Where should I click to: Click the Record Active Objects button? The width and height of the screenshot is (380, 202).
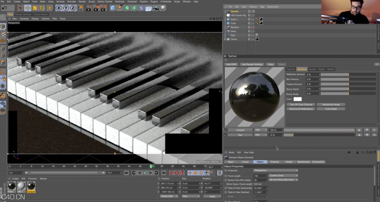(x=171, y=173)
